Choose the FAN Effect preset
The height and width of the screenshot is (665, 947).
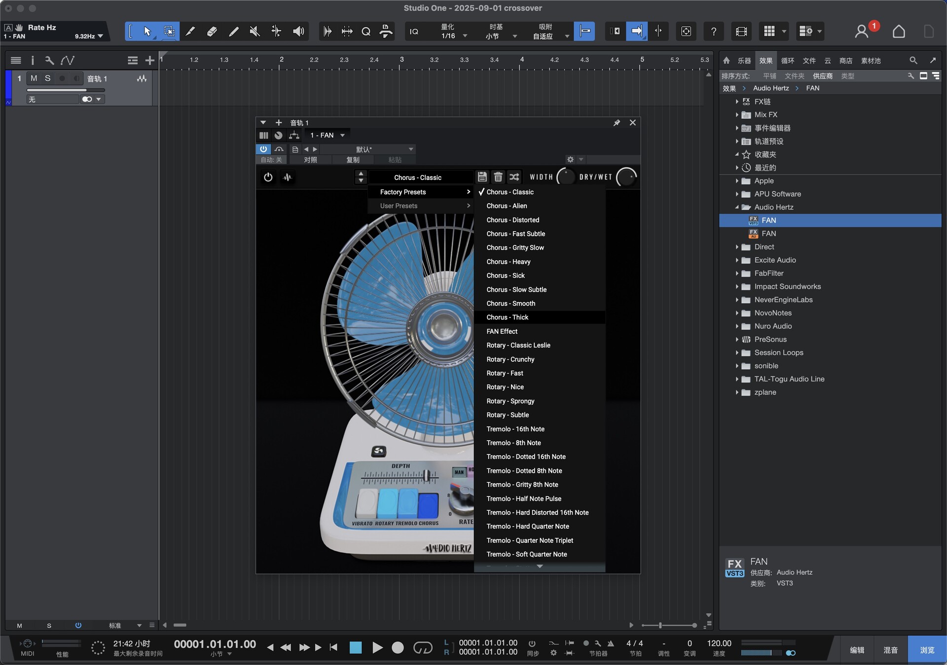click(540, 332)
